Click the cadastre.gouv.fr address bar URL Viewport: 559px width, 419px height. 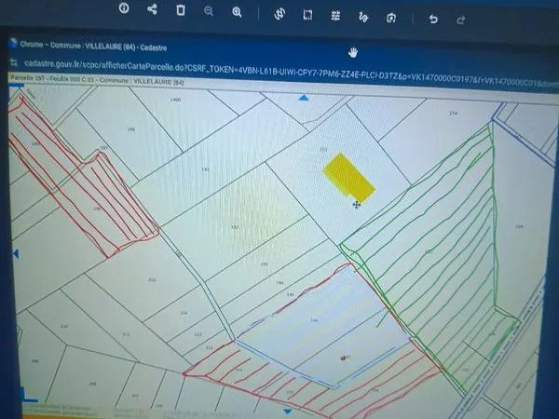point(289,73)
